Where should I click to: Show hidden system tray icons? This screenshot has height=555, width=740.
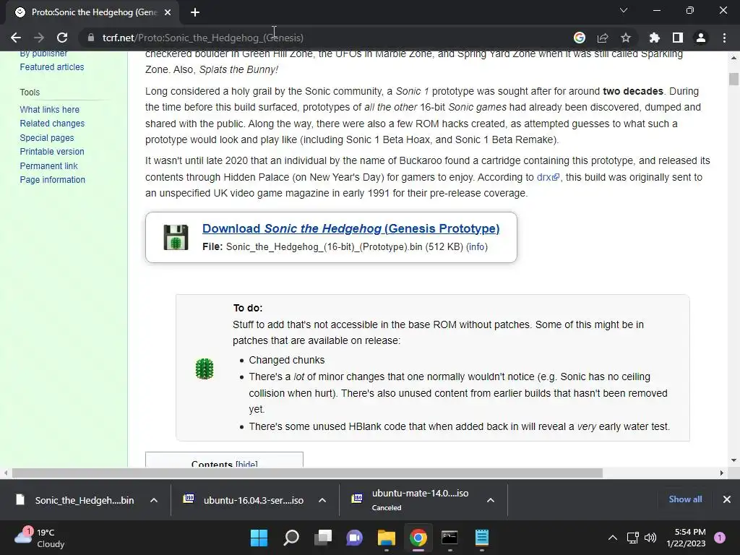click(x=613, y=538)
